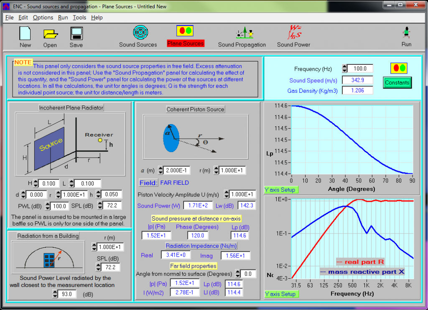This screenshot has width=428, height=310.
Task: Click the PWL (dB) stepper arrows
Action: click(48, 206)
